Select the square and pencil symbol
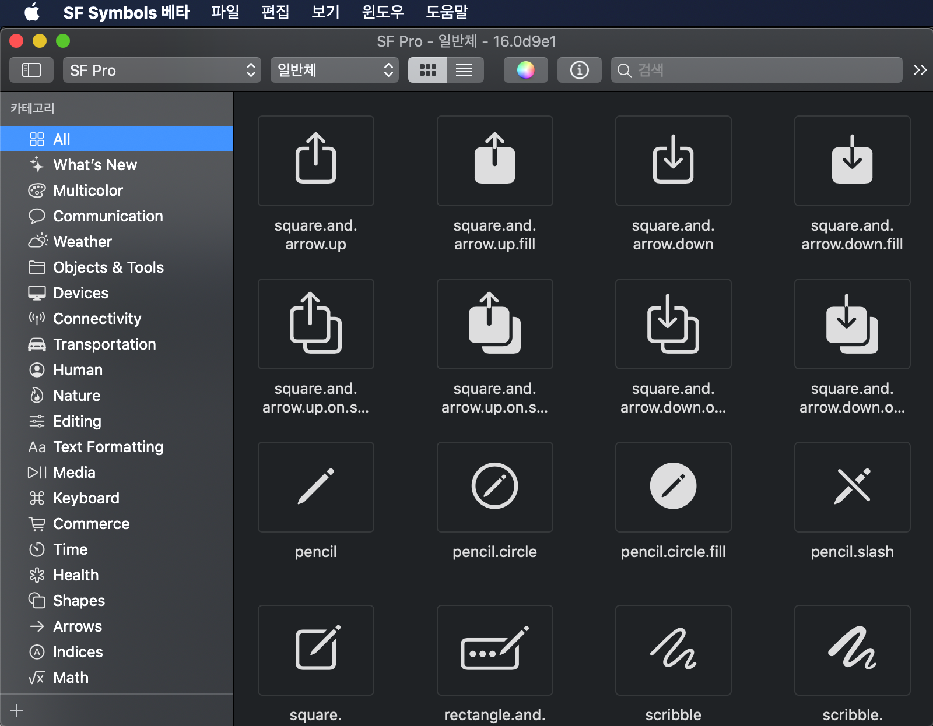Screen dimensions: 933x726 [316, 650]
